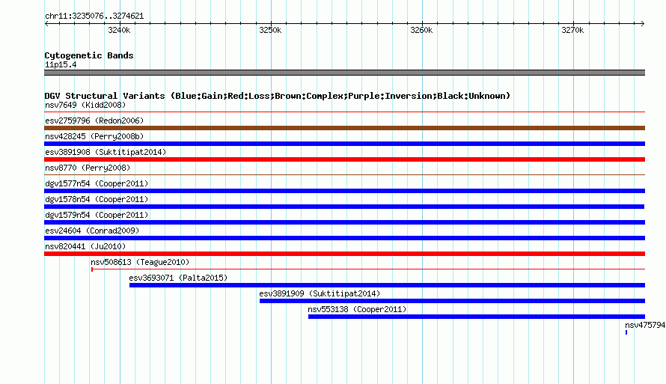The width and height of the screenshot is (666, 384).
Task: Click the DGV Structural Variants track title
Action: pos(278,96)
